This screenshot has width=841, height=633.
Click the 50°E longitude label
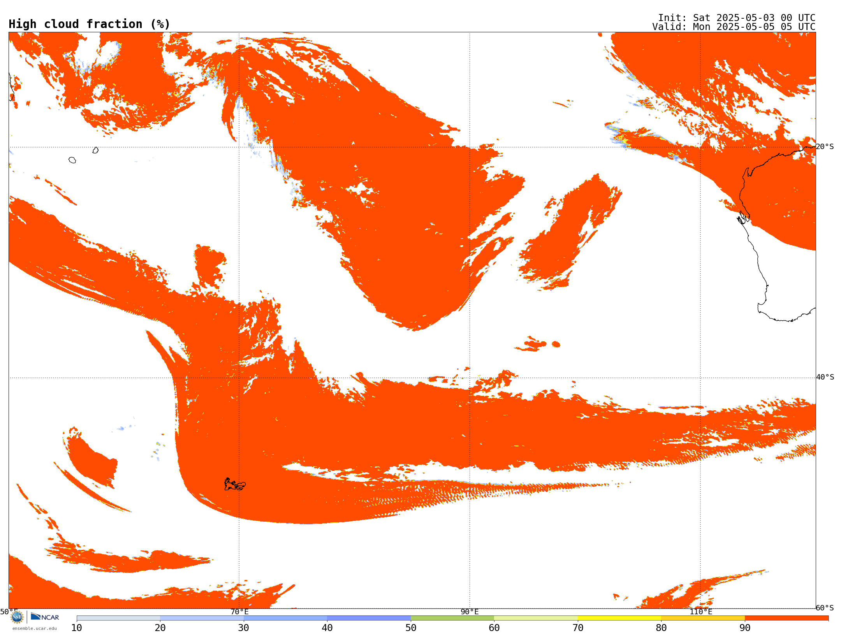9,612
